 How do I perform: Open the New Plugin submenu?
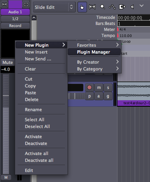tap(41, 45)
